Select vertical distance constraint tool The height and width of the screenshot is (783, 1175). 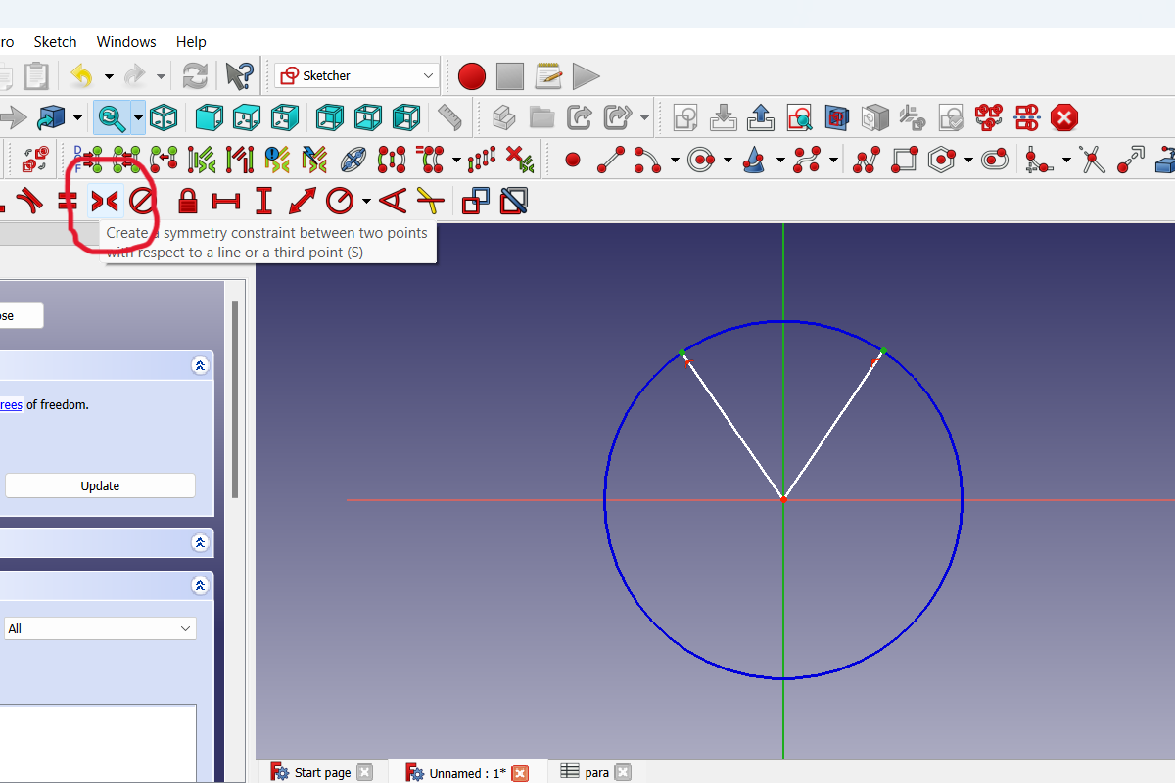click(x=263, y=202)
